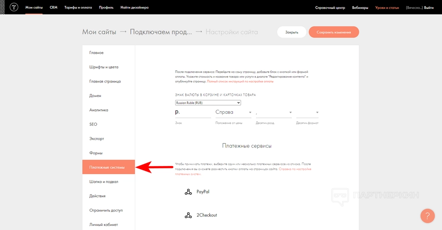Expand the decimal format dropdown
The image size is (442, 230).
(x=307, y=113)
